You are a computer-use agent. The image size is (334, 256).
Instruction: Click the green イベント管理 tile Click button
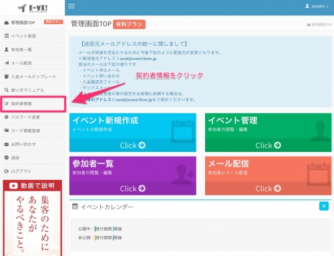click(268, 145)
